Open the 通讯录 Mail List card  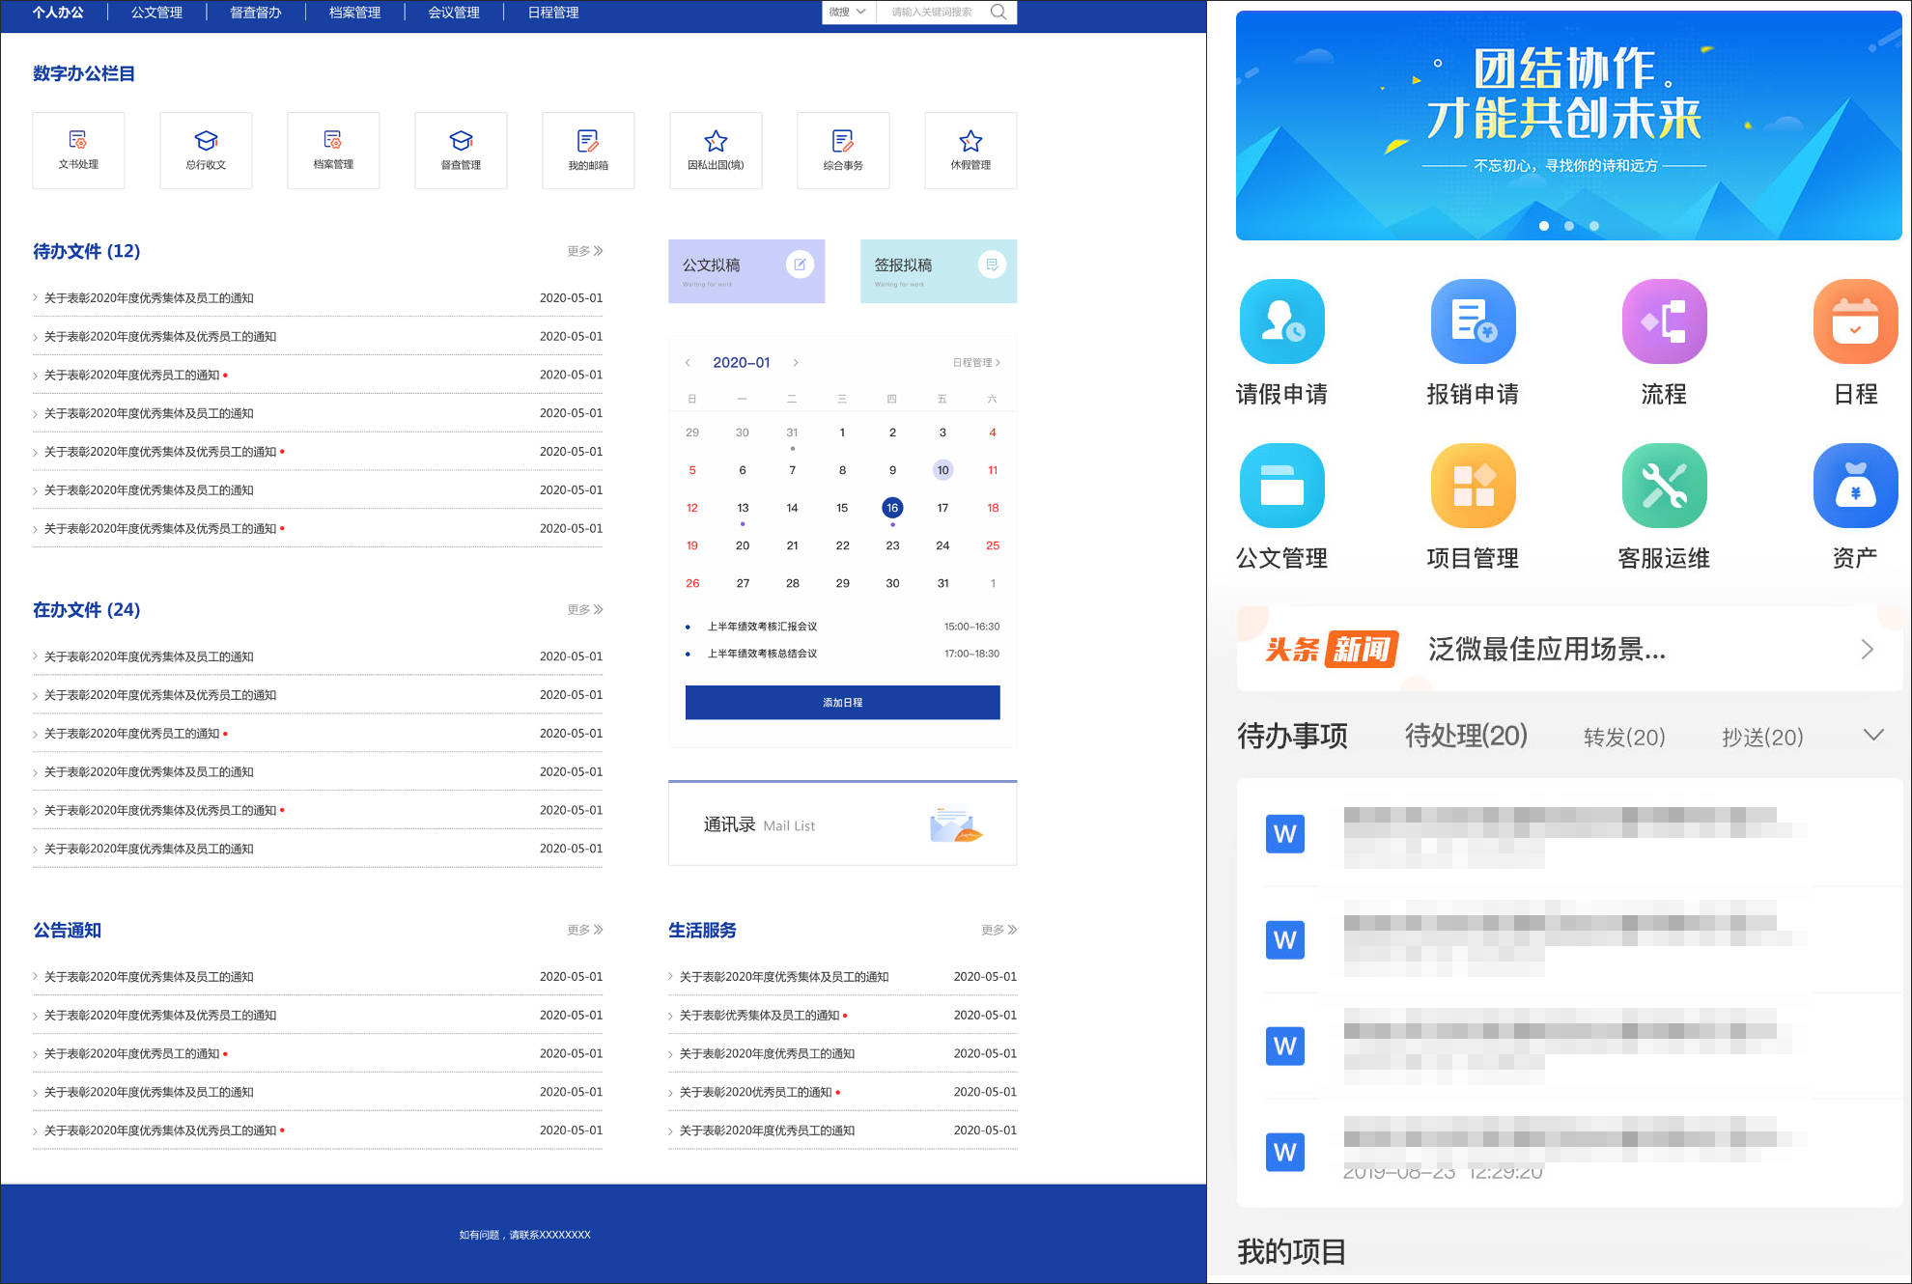pyautogui.click(x=843, y=823)
